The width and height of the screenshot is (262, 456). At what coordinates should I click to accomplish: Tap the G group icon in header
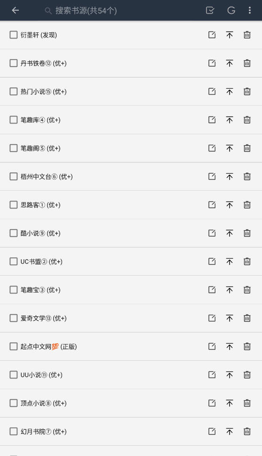pyautogui.click(x=231, y=10)
